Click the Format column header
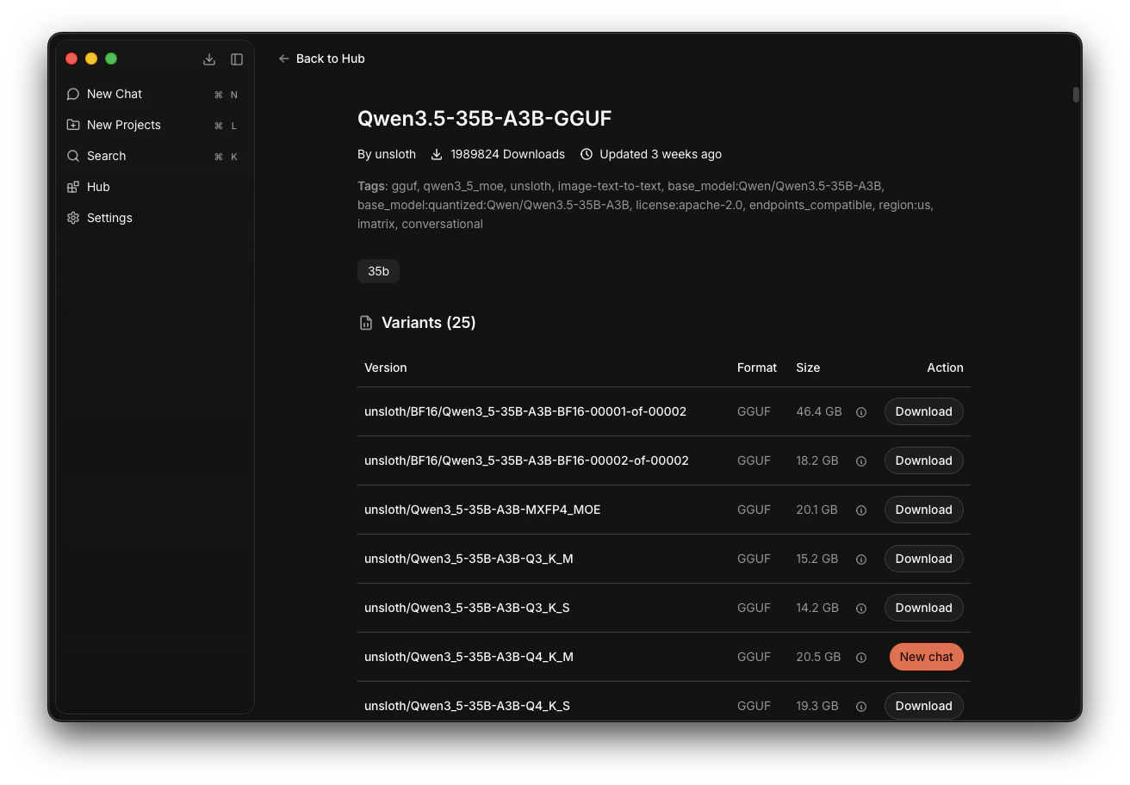The width and height of the screenshot is (1130, 785). (757, 368)
